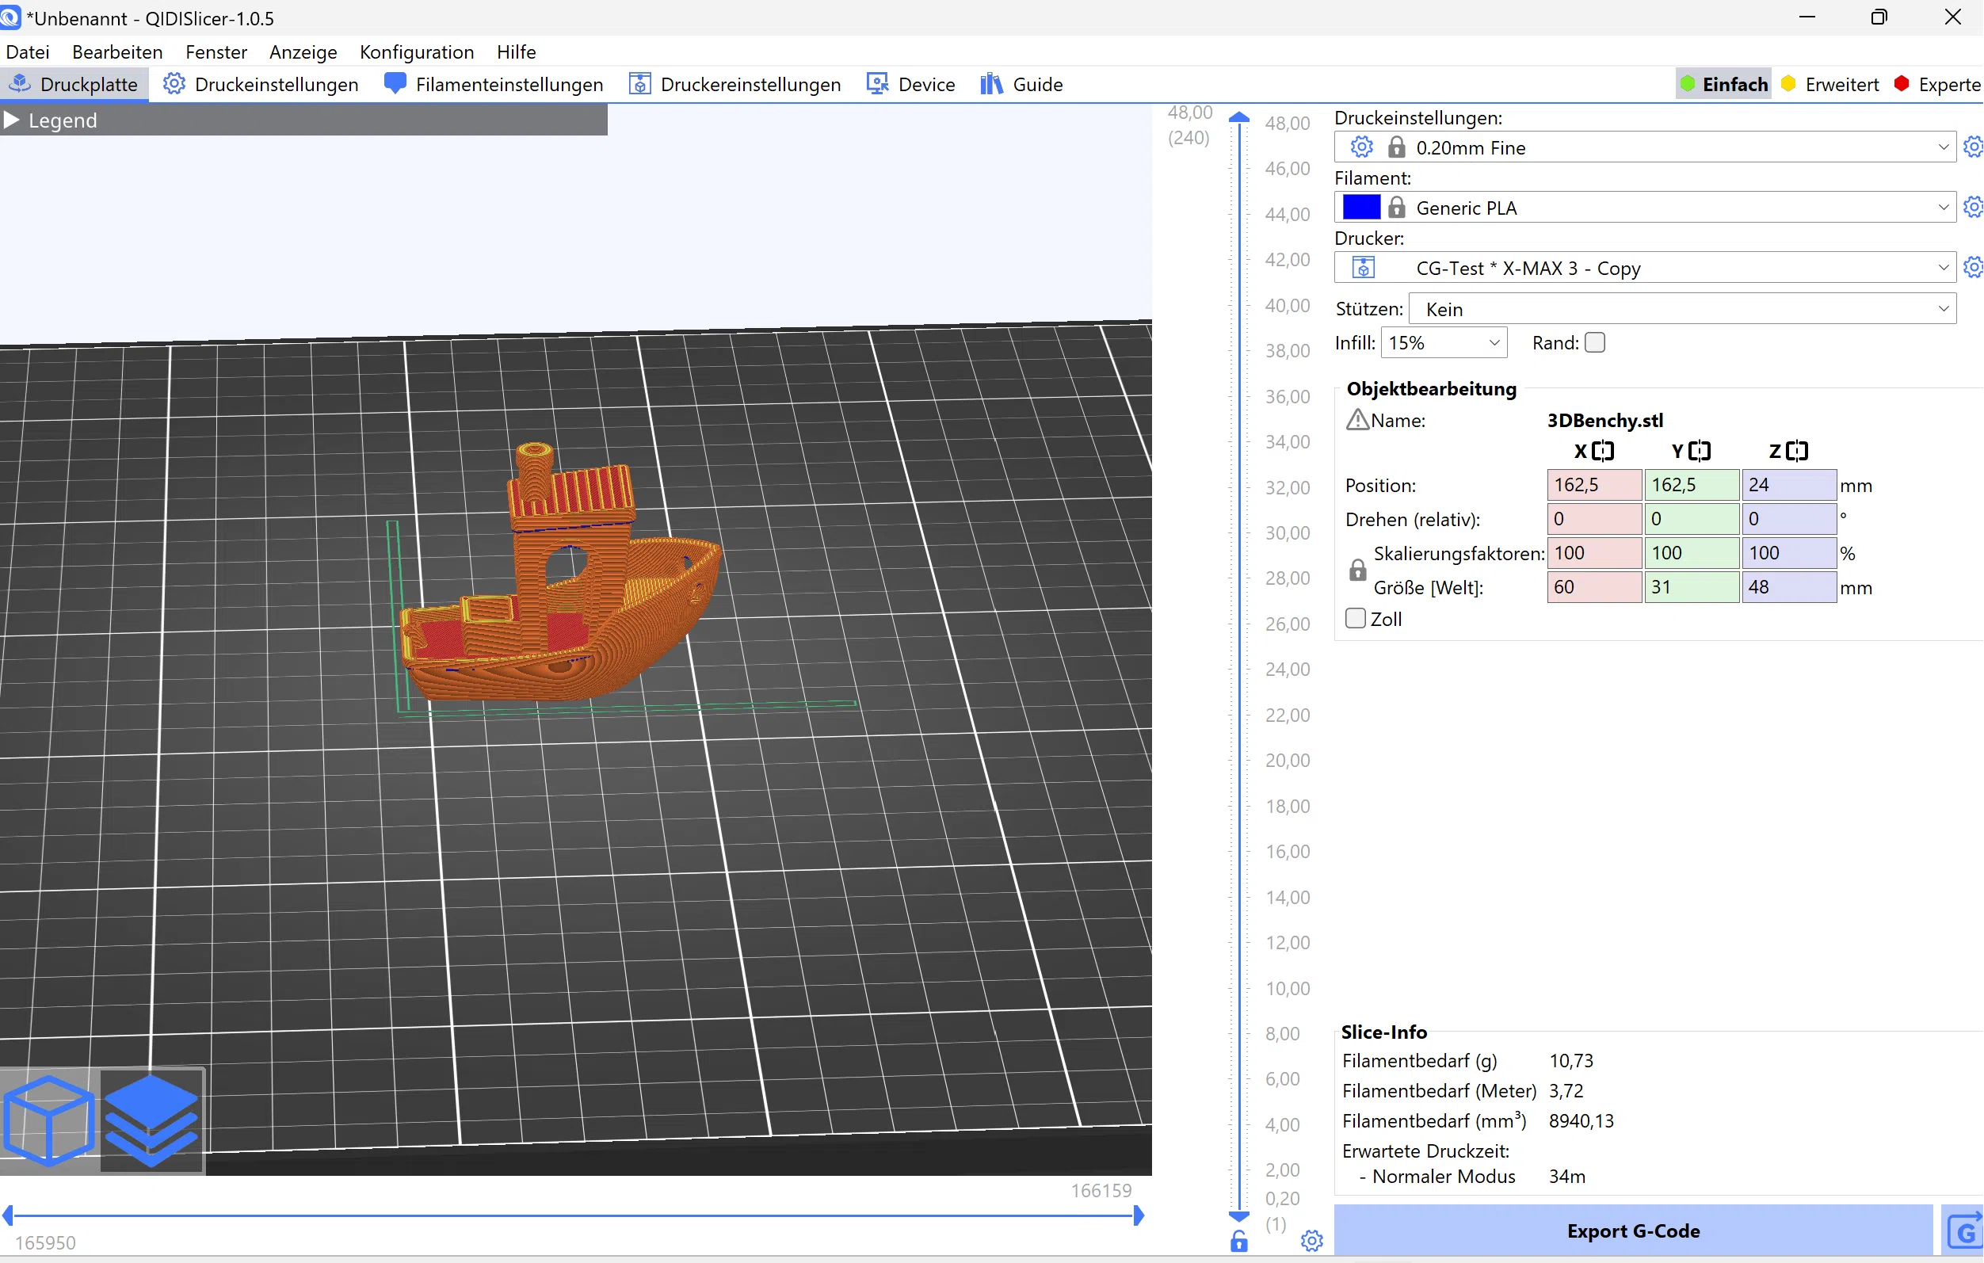Toggle scaling factor aspect lock icon
This screenshot has width=1984, height=1263.
1358,570
